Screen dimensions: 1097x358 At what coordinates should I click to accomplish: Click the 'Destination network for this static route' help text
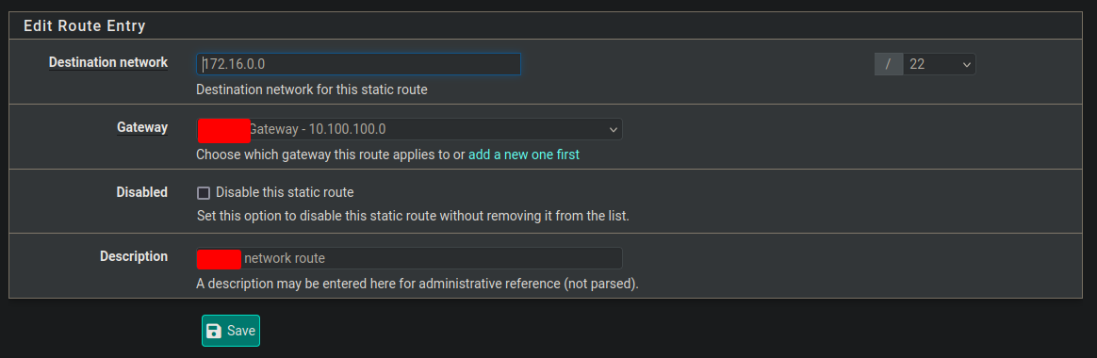pos(312,90)
